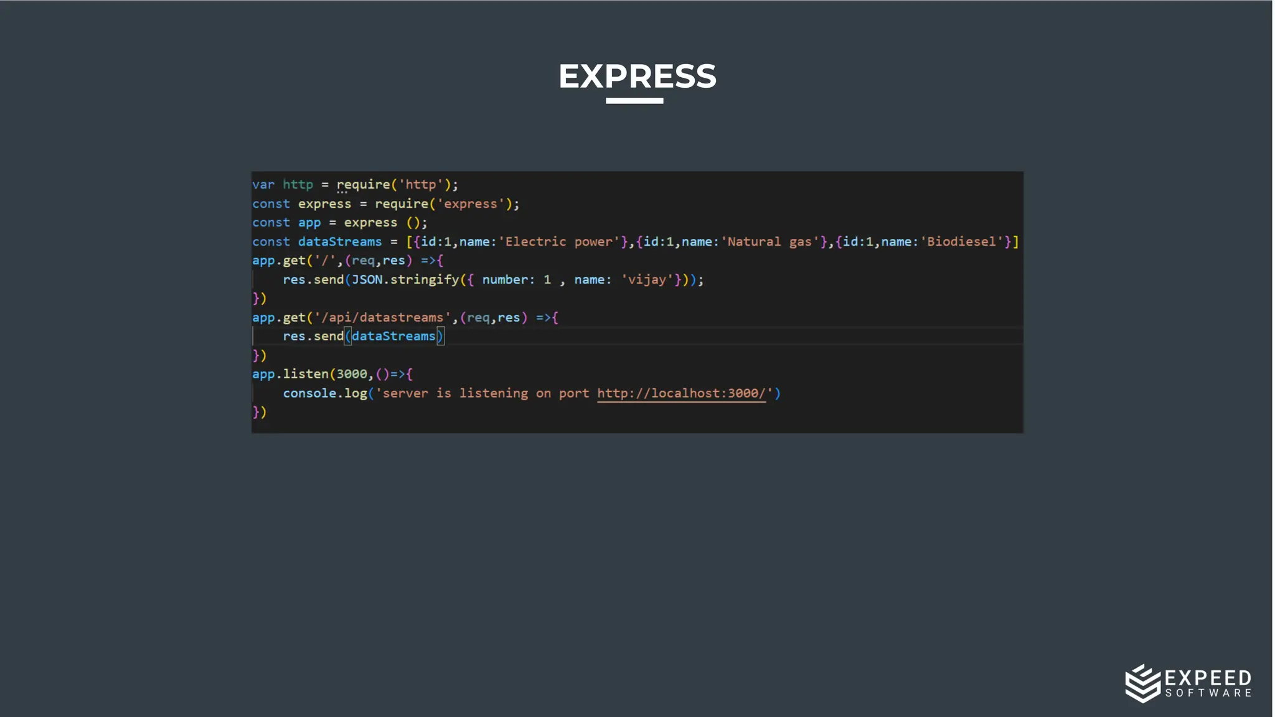This screenshot has height=717, width=1275.
Task: Click the line "const express = require('express');"
Action: pos(385,204)
